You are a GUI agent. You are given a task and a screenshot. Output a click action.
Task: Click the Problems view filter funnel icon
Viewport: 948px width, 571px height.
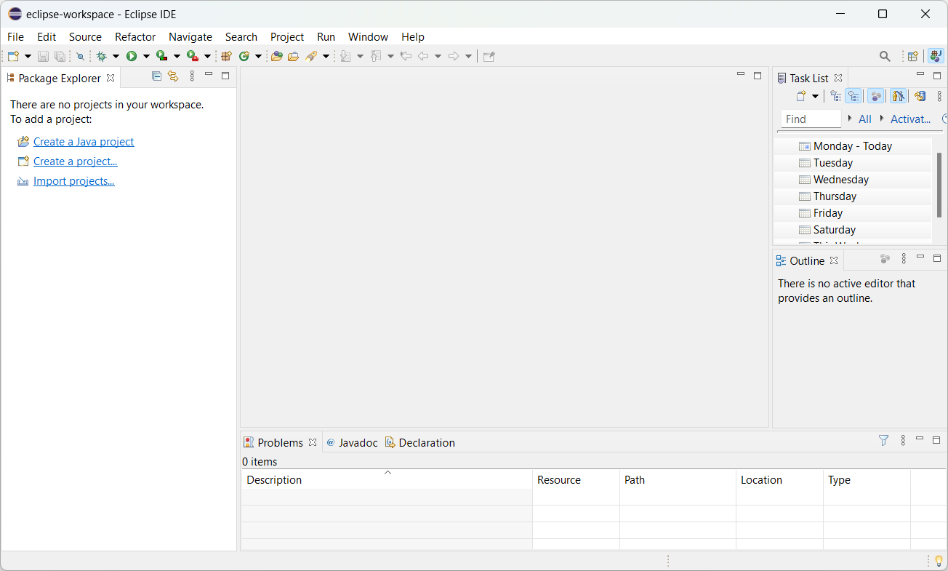tap(884, 440)
